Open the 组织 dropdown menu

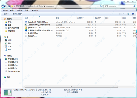[6, 14]
